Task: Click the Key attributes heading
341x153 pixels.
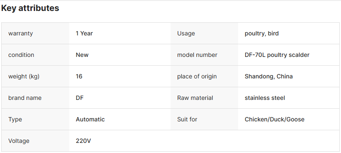Action: coord(30,8)
